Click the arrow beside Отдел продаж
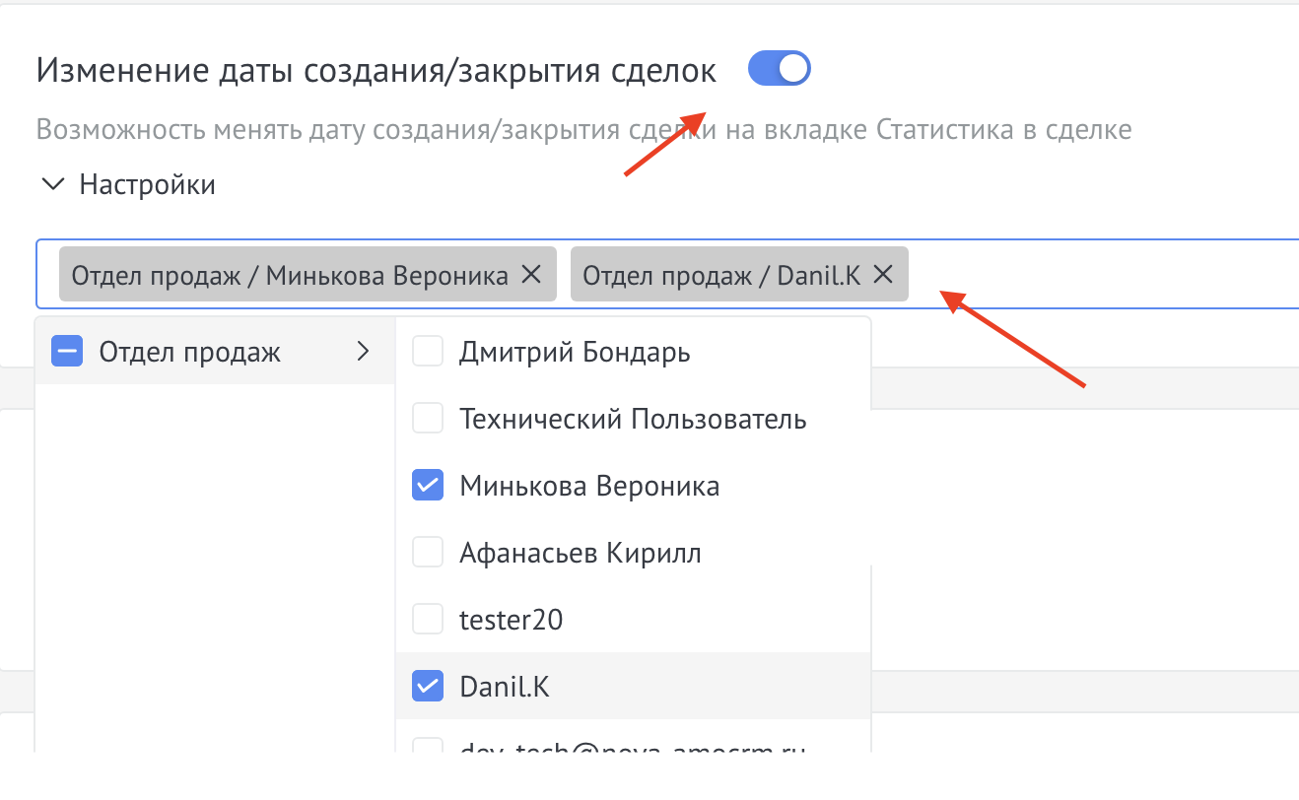This screenshot has width=1299, height=800. 362,351
